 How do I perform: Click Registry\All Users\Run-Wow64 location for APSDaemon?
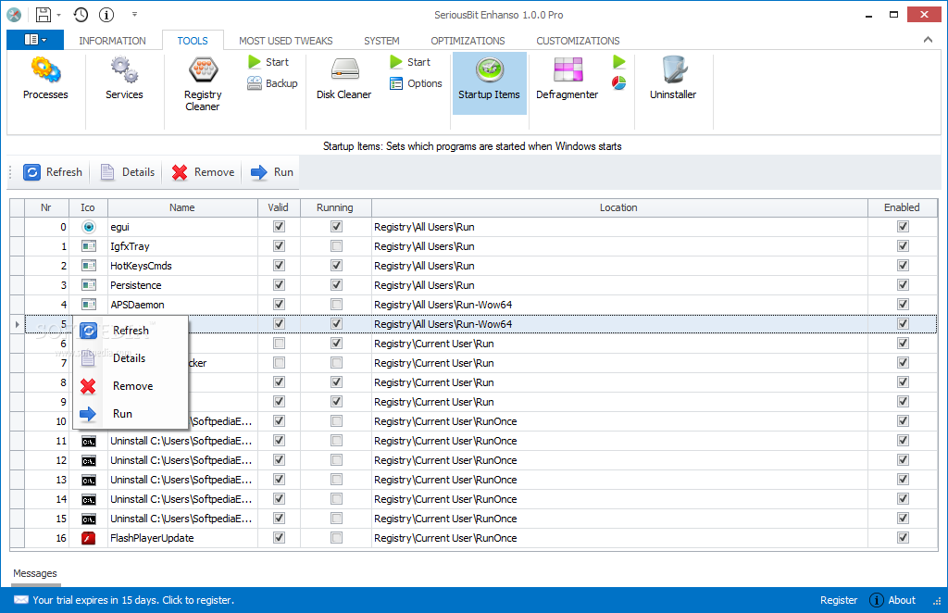tap(443, 305)
